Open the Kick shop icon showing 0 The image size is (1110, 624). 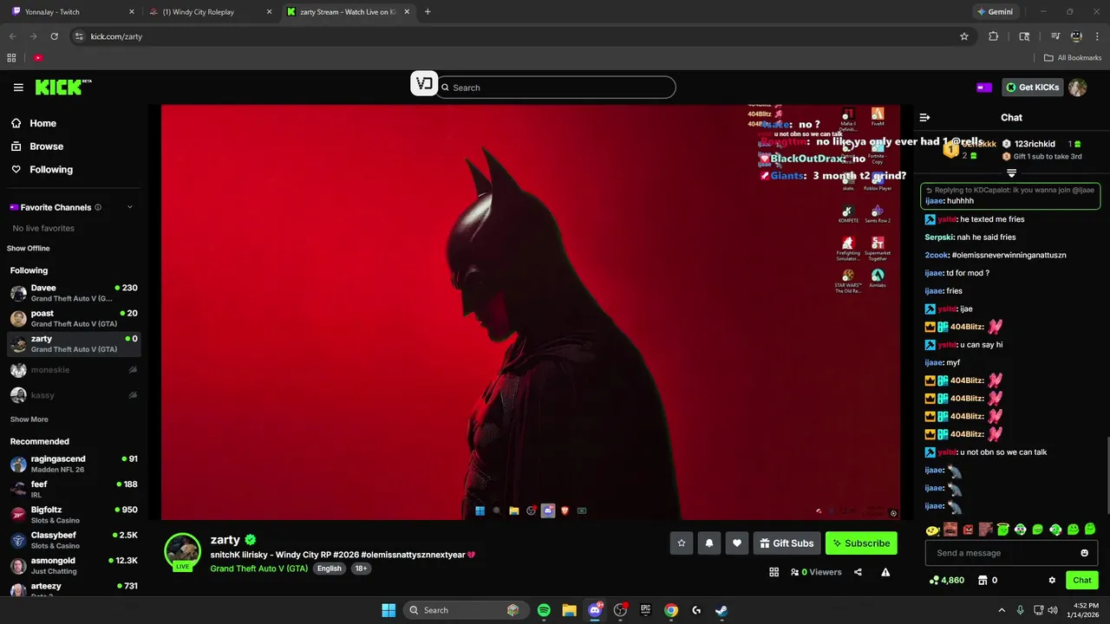987,581
